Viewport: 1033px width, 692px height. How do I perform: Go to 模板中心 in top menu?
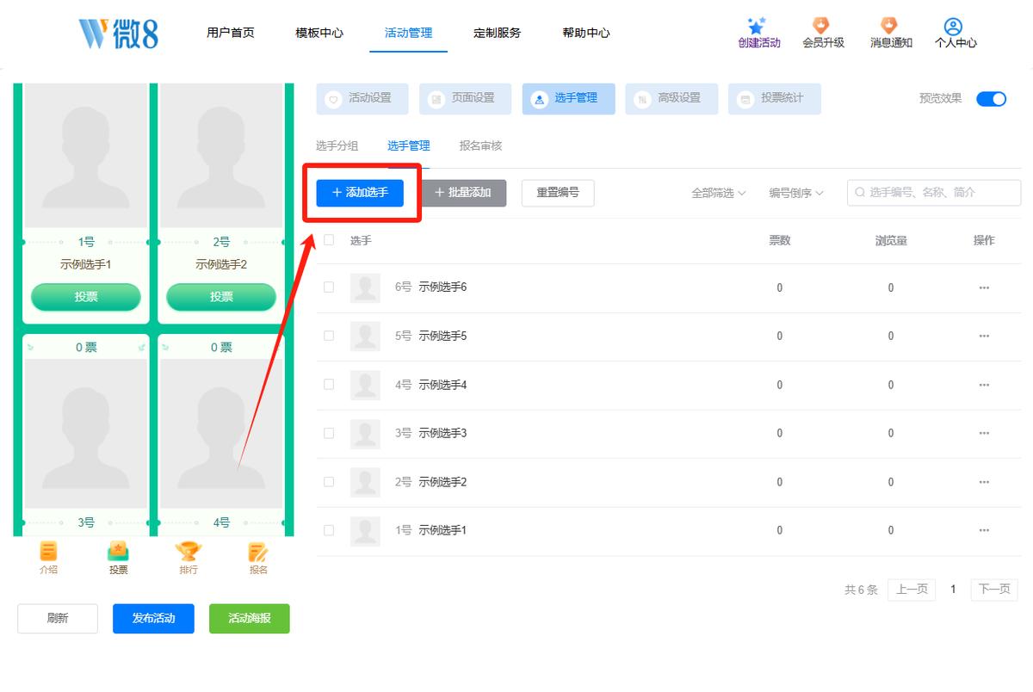click(x=319, y=33)
